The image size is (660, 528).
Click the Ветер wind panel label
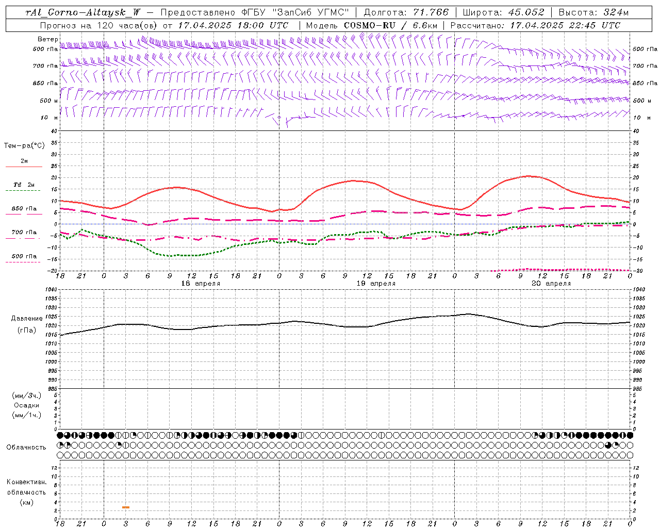click(x=47, y=39)
